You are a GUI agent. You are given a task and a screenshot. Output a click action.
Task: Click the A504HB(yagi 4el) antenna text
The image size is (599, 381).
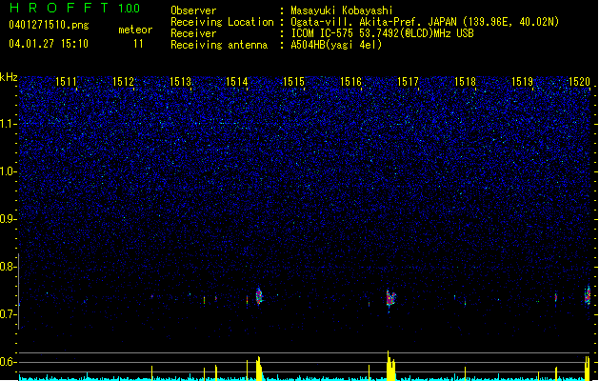point(336,45)
